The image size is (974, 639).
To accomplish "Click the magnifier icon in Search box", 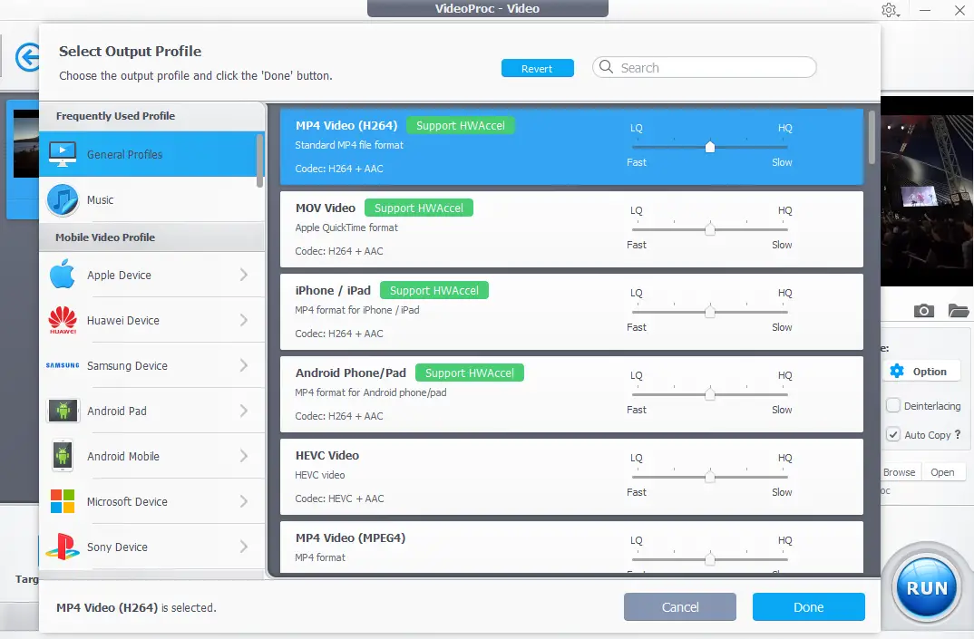I will 607,67.
